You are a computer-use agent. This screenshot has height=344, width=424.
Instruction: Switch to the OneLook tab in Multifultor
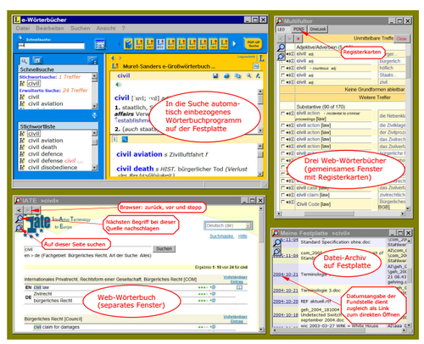pos(318,29)
